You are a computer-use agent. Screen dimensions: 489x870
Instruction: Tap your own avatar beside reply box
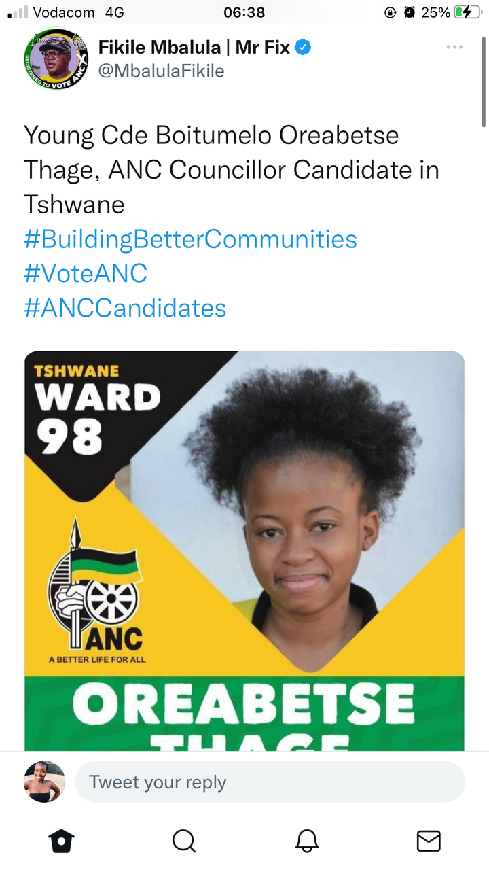[45, 782]
